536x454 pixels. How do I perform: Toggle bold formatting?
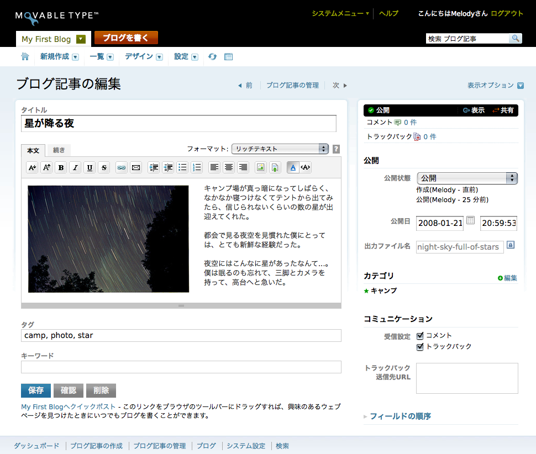pos(61,167)
